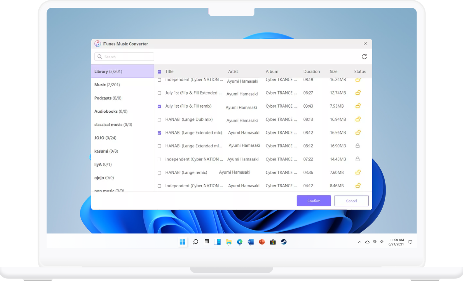Open Windows Start menu
The width and height of the screenshot is (463, 281).
click(183, 242)
